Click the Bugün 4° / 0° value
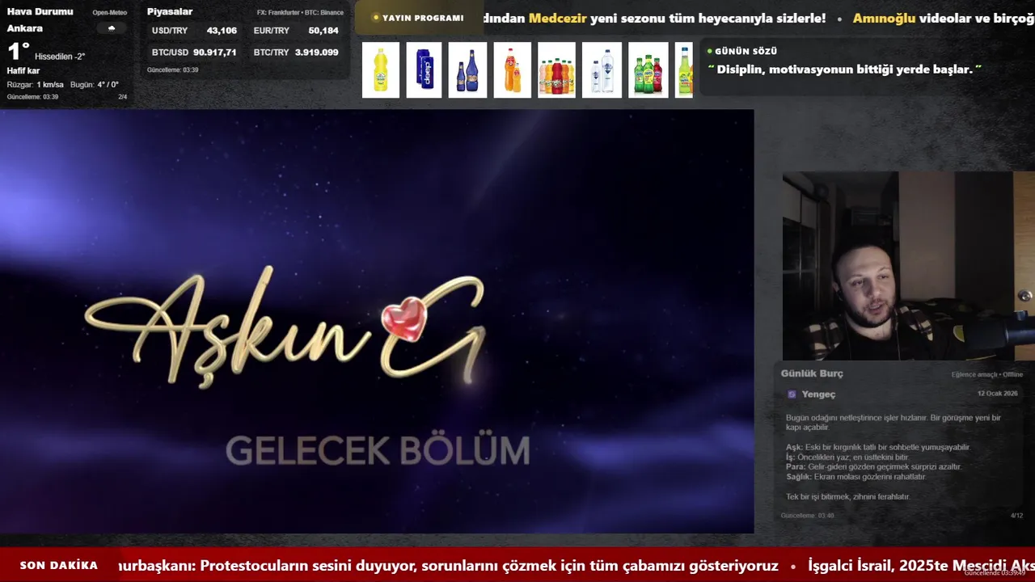The height and width of the screenshot is (582, 1035). tap(95, 84)
